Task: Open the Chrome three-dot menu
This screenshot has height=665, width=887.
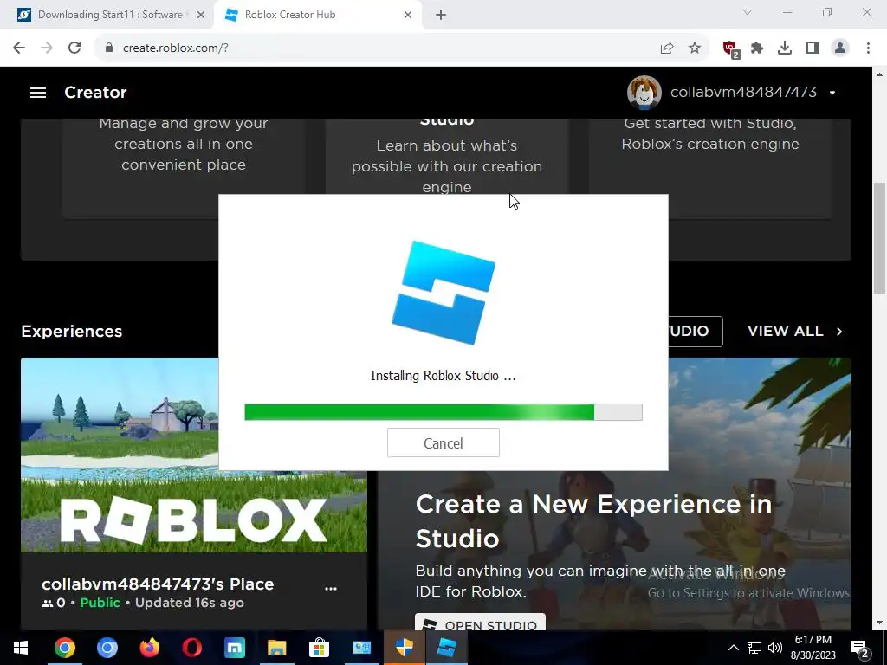Action: pyautogui.click(x=868, y=48)
